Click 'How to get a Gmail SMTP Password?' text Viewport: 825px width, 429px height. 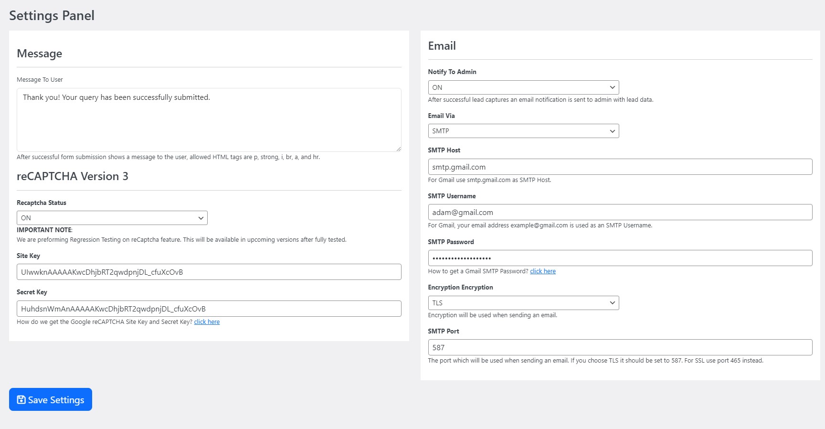coord(478,271)
